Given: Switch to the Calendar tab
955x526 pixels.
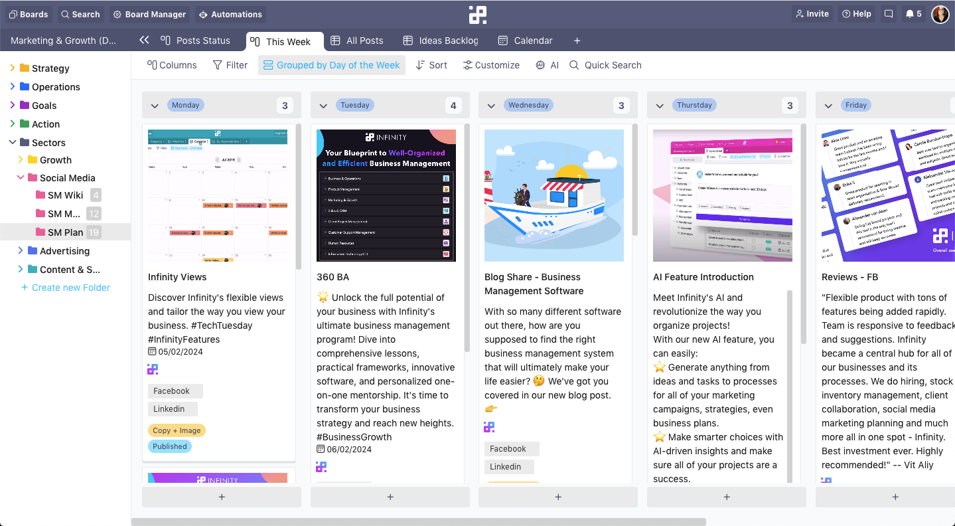Looking at the screenshot, I should click(x=525, y=41).
